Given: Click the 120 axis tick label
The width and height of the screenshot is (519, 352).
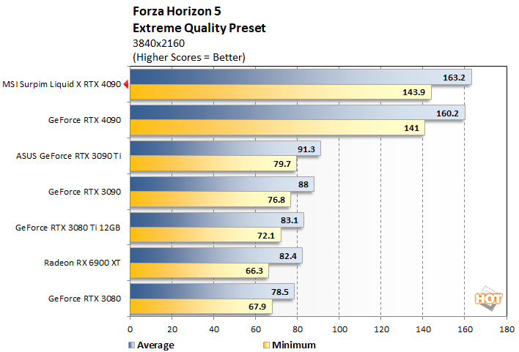Looking at the screenshot, I should pos(381,329).
